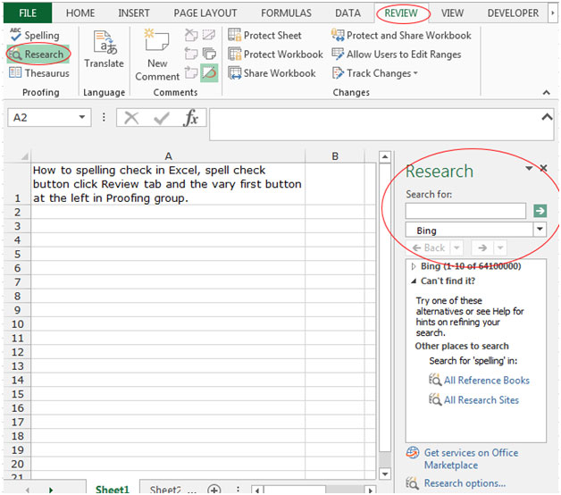
Task: Click Protect and Share Workbook
Action: [x=401, y=36]
